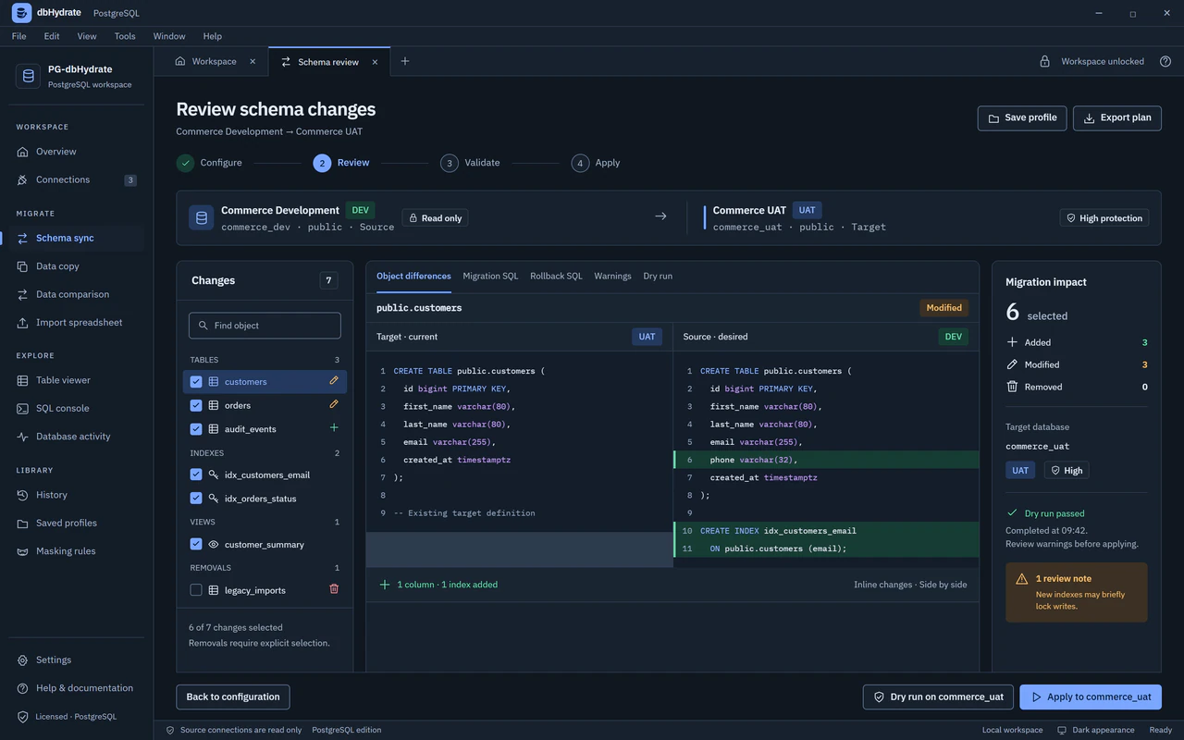Click Inline changes · Side by side toggle

click(x=910, y=585)
